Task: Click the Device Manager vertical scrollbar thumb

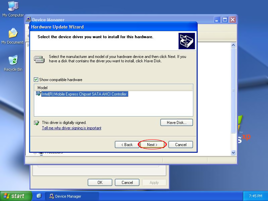Action: pos(233,90)
